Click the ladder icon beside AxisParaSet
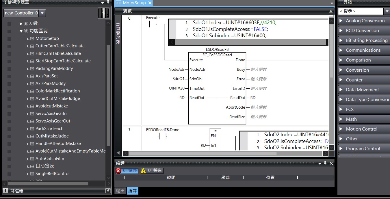 coord(32,76)
